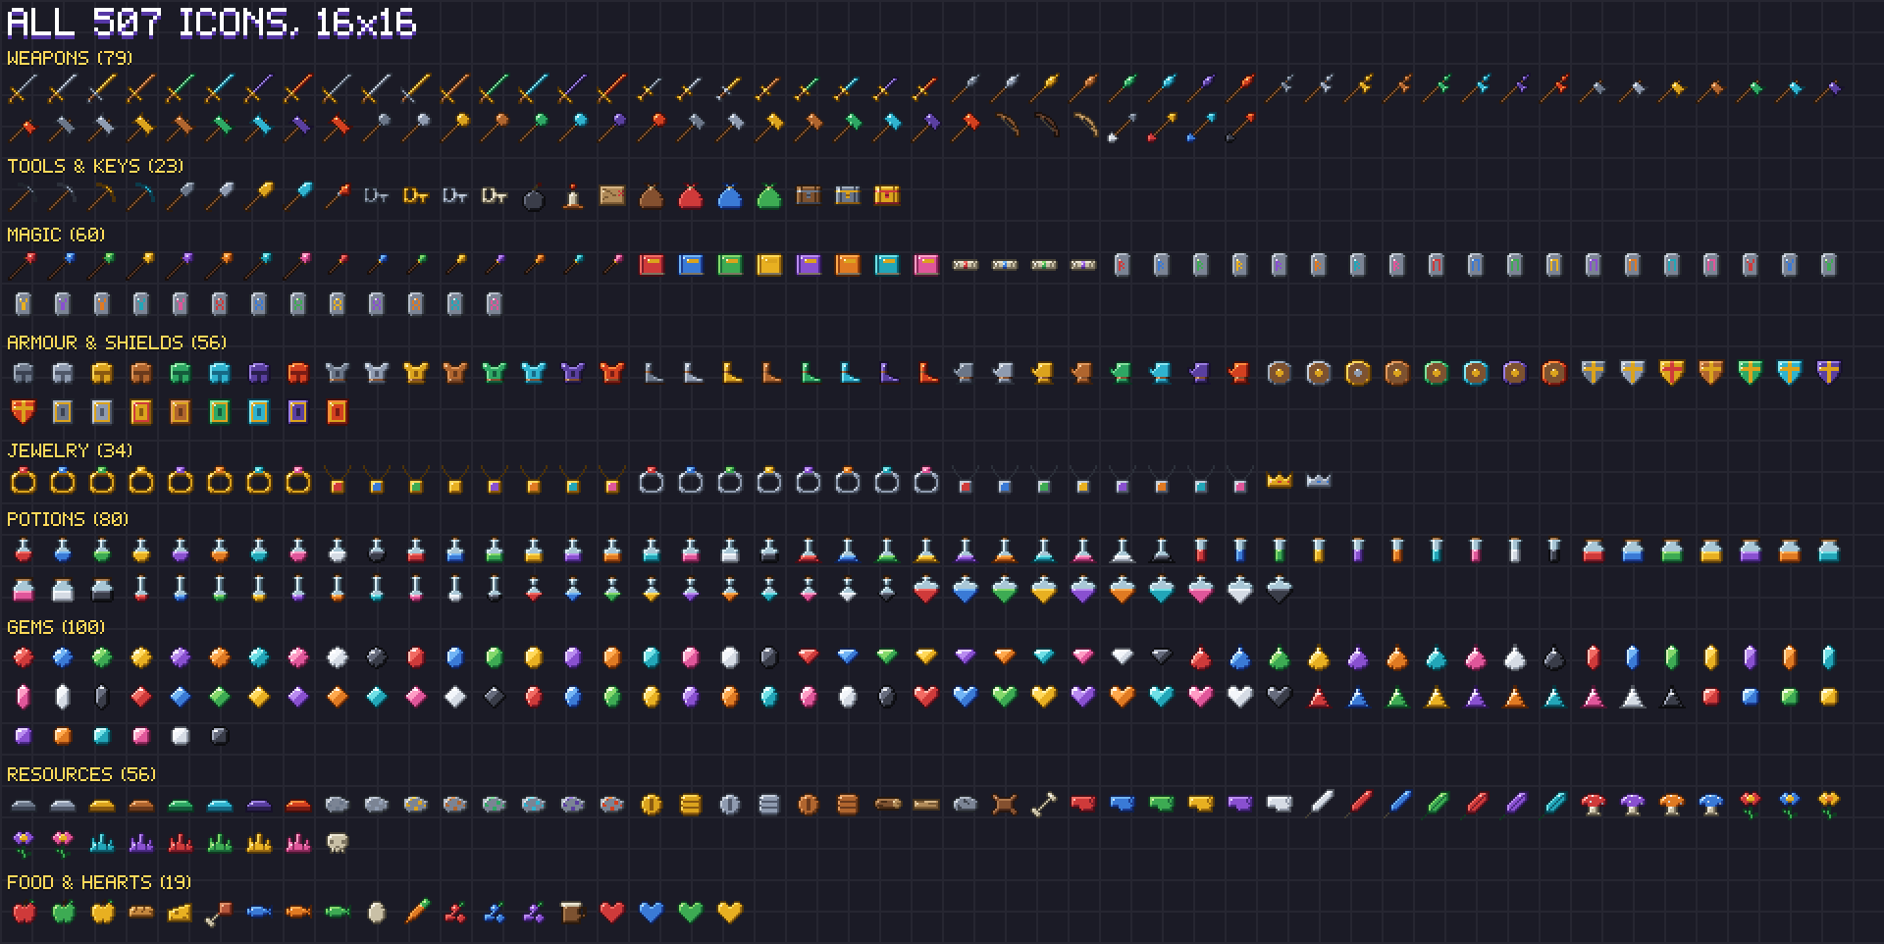This screenshot has height=944, width=1884.
Task: Select the meat drumstick icon
Action: point(220,913)
